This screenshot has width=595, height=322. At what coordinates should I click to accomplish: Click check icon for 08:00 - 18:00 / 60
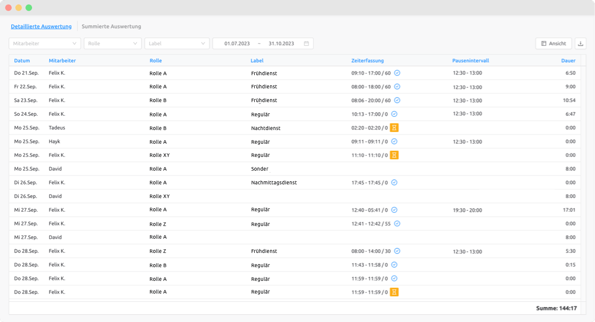[x=397, y=86]
